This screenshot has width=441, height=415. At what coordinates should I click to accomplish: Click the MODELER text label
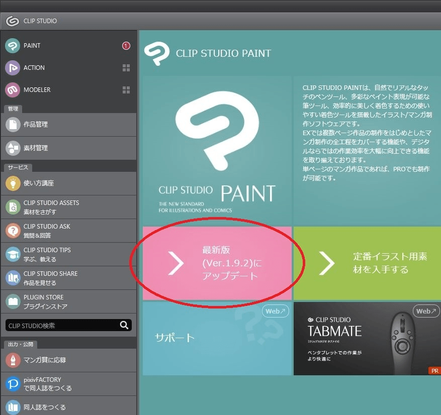37,90
